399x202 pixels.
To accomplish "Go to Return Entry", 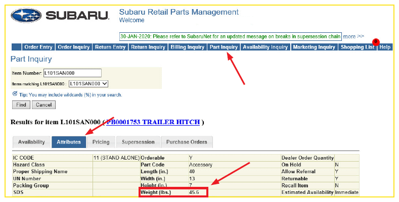I will (x=110, y=47).
